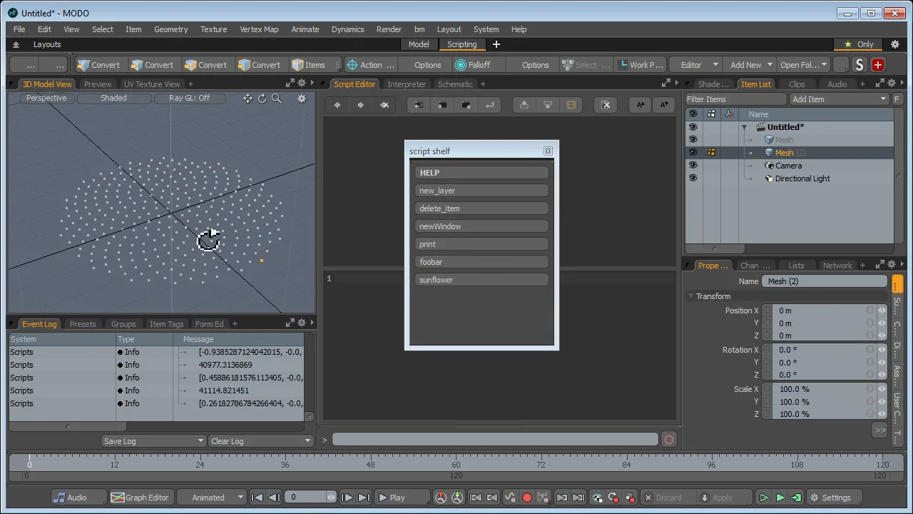Image resolution: width=913 pixels, height=514 pixels.
Task: Click the clear output X icon in Script Editor
Action: click(x=606, y=105)
